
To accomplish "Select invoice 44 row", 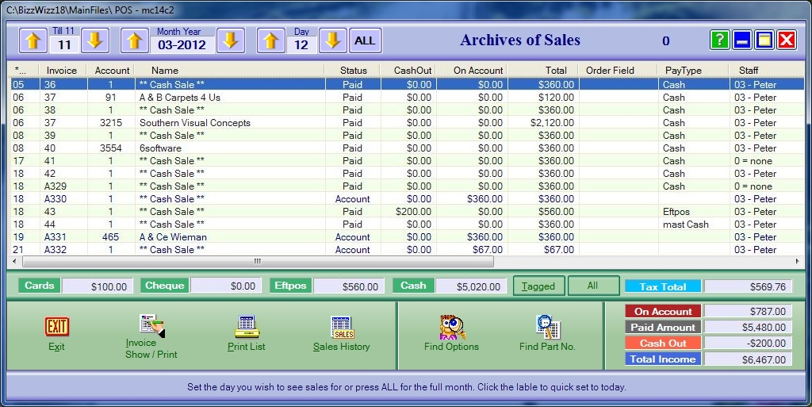I will click(x=408, y=225).
